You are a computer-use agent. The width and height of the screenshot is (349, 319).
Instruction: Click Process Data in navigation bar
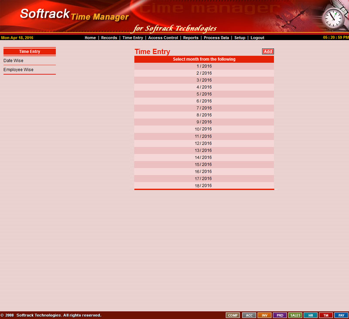[216, 38]
